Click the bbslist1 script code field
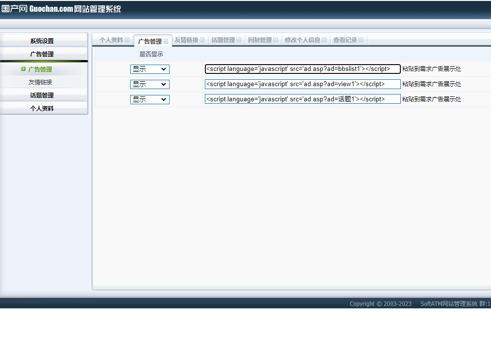Image resolution: width=491 pixels, height=348 pixels. point(302,69)
